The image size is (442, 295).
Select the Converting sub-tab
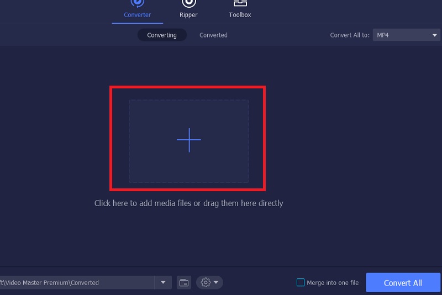pyautogui.click(x=162, y=35)
